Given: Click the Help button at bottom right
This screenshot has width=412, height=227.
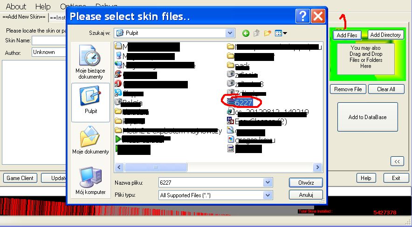Looking at the screenshot, I should (366, 178).
